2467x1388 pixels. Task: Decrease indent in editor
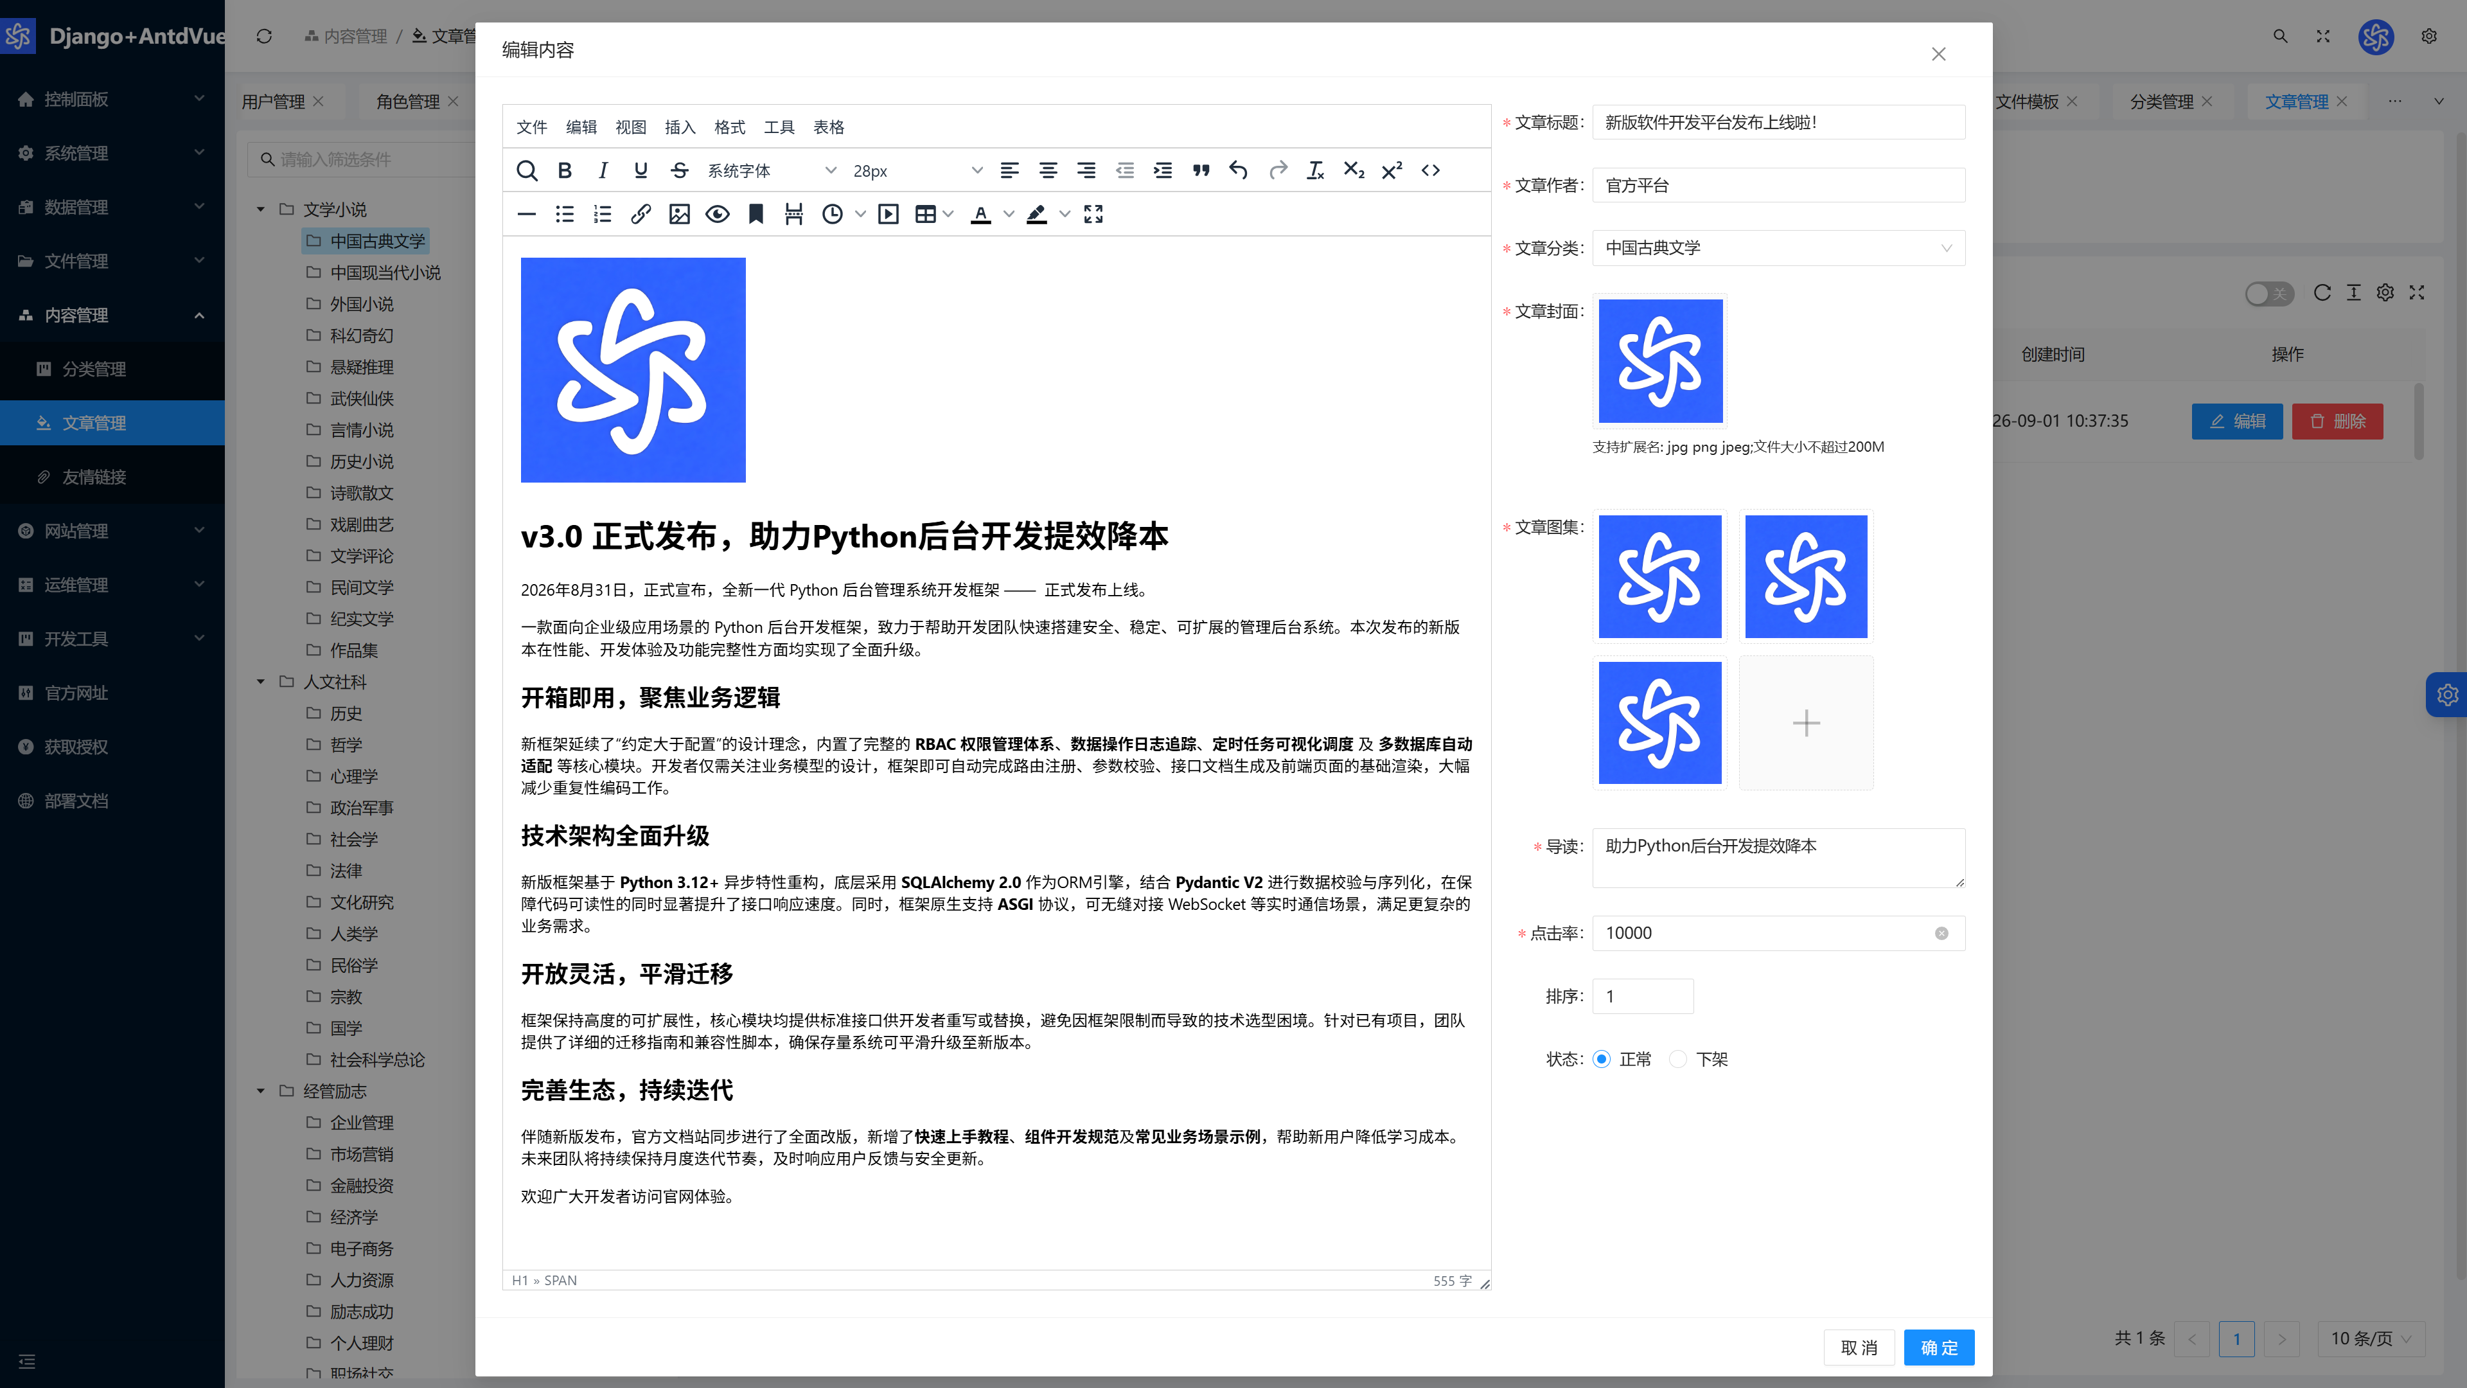point(1124,170)
